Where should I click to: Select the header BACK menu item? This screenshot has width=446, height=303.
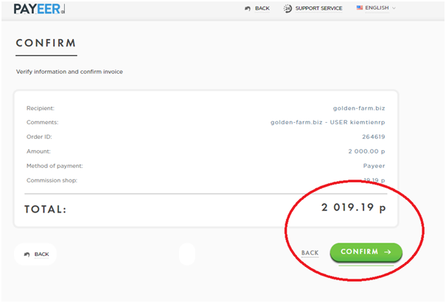(262, 8)
